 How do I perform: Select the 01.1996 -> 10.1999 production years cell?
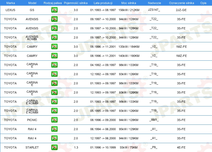click(103, 147)
